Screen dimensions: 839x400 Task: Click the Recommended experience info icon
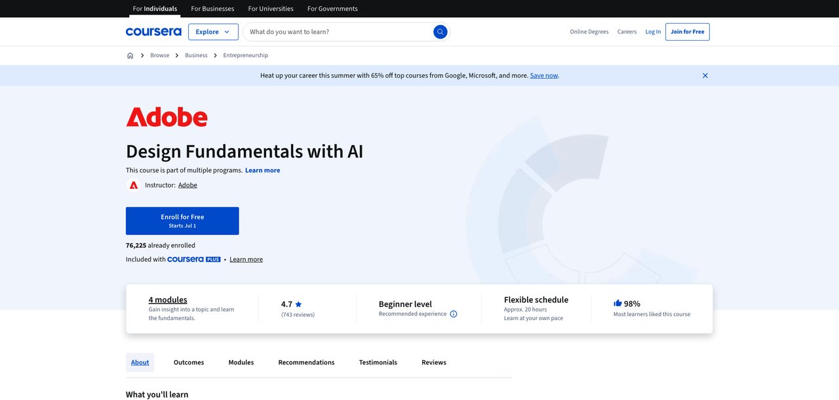[x=454, y=314]
